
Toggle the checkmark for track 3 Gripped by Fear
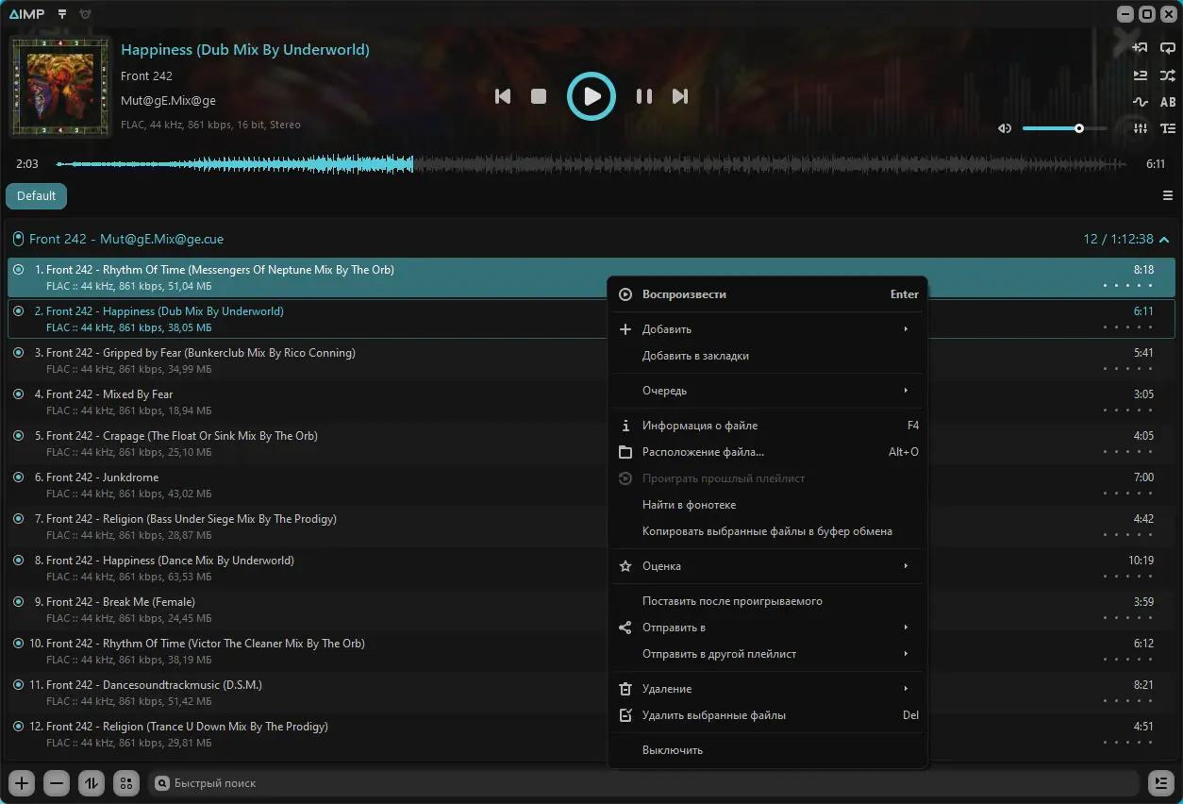[x=18, y=353]
